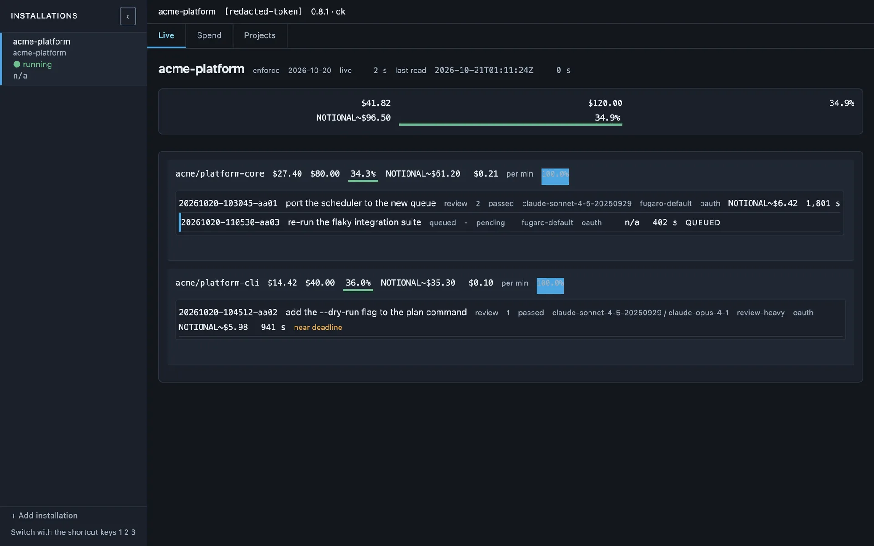Open the Projects tab
The width and height of the screenshot is (874, 546).
259,35
